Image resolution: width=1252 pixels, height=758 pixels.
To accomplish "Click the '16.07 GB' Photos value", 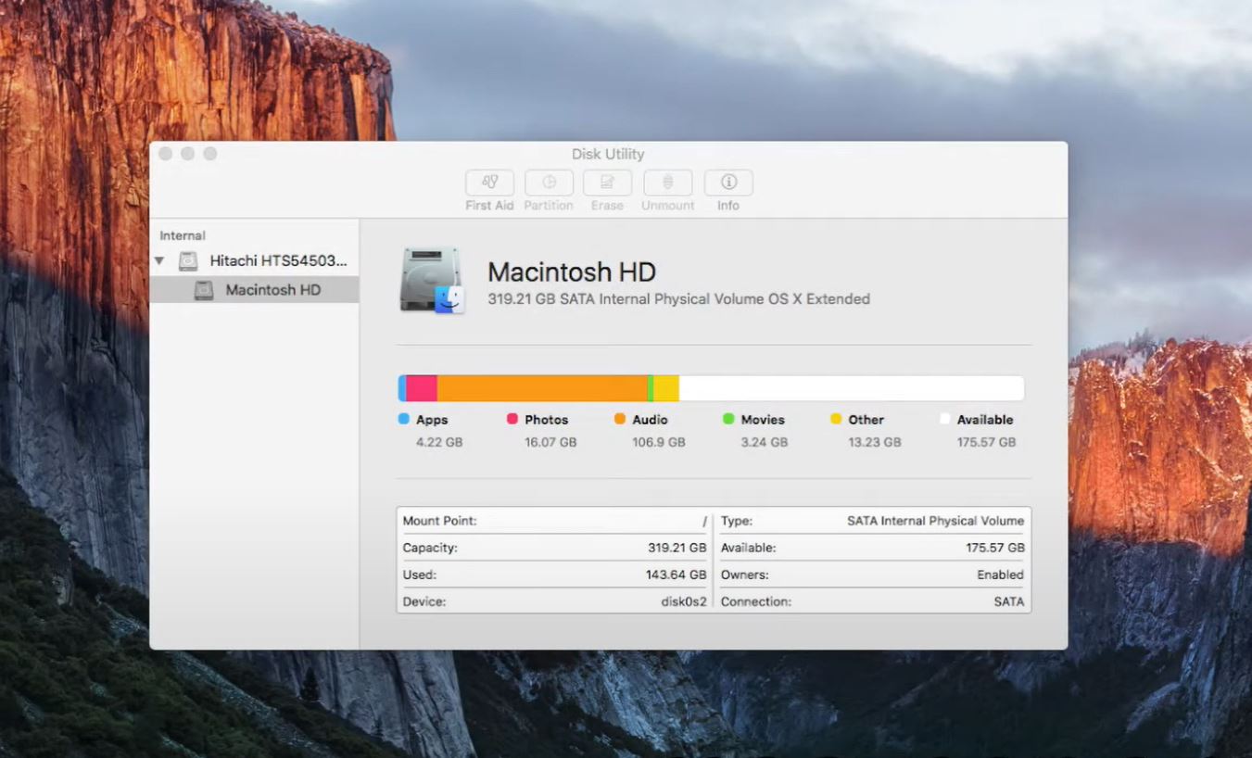I will point(550,442).
